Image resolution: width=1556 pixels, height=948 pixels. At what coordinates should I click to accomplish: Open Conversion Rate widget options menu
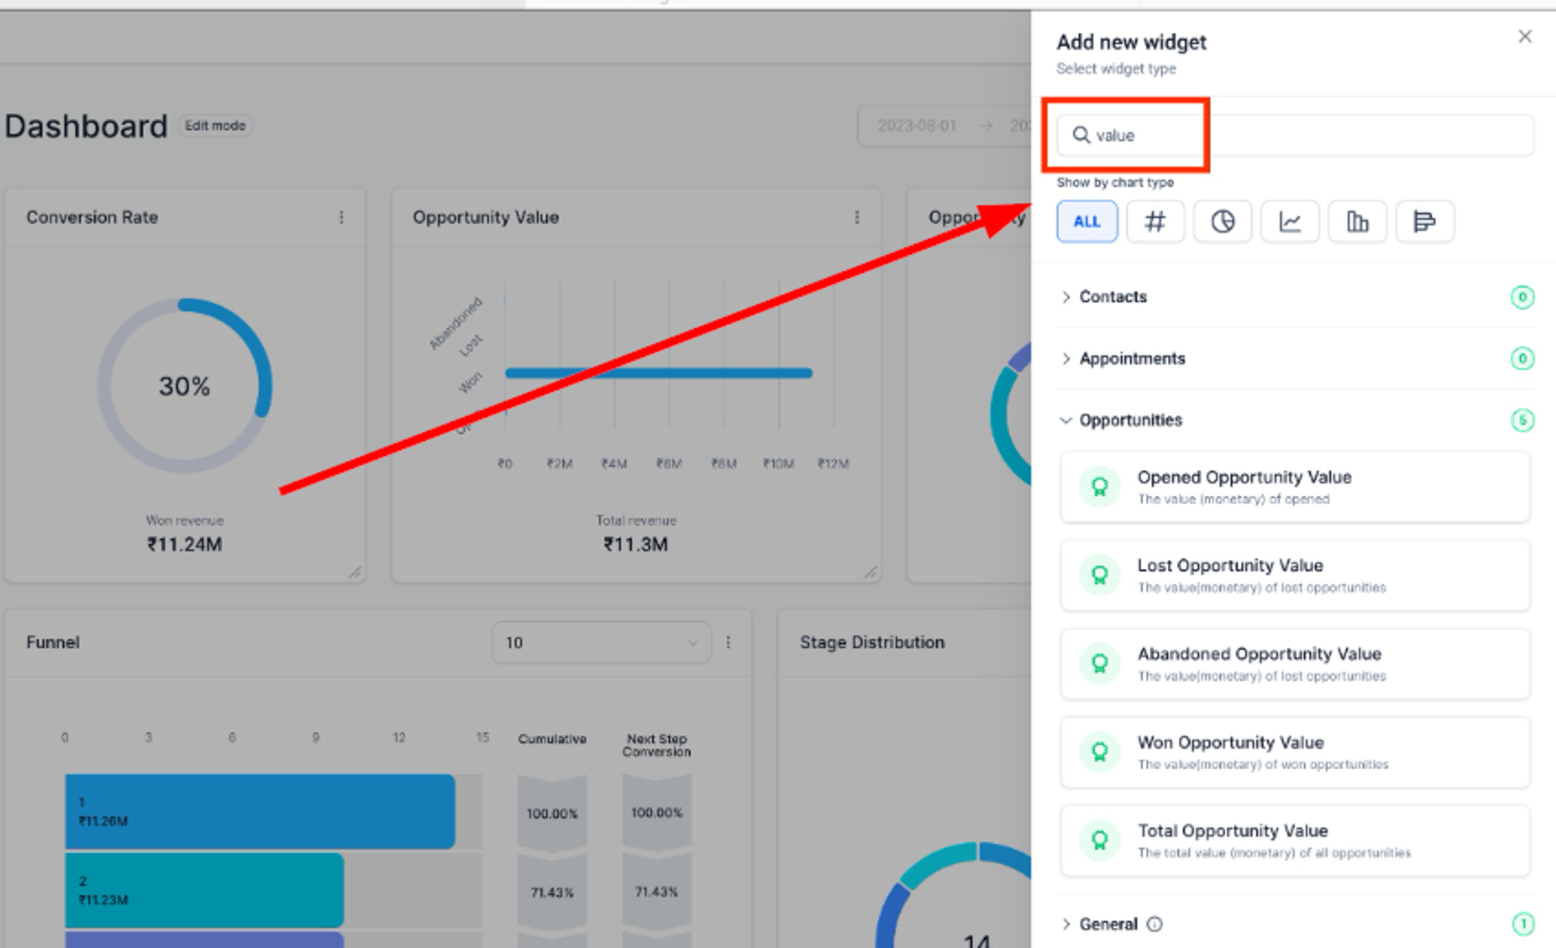[x=342, y=218]
